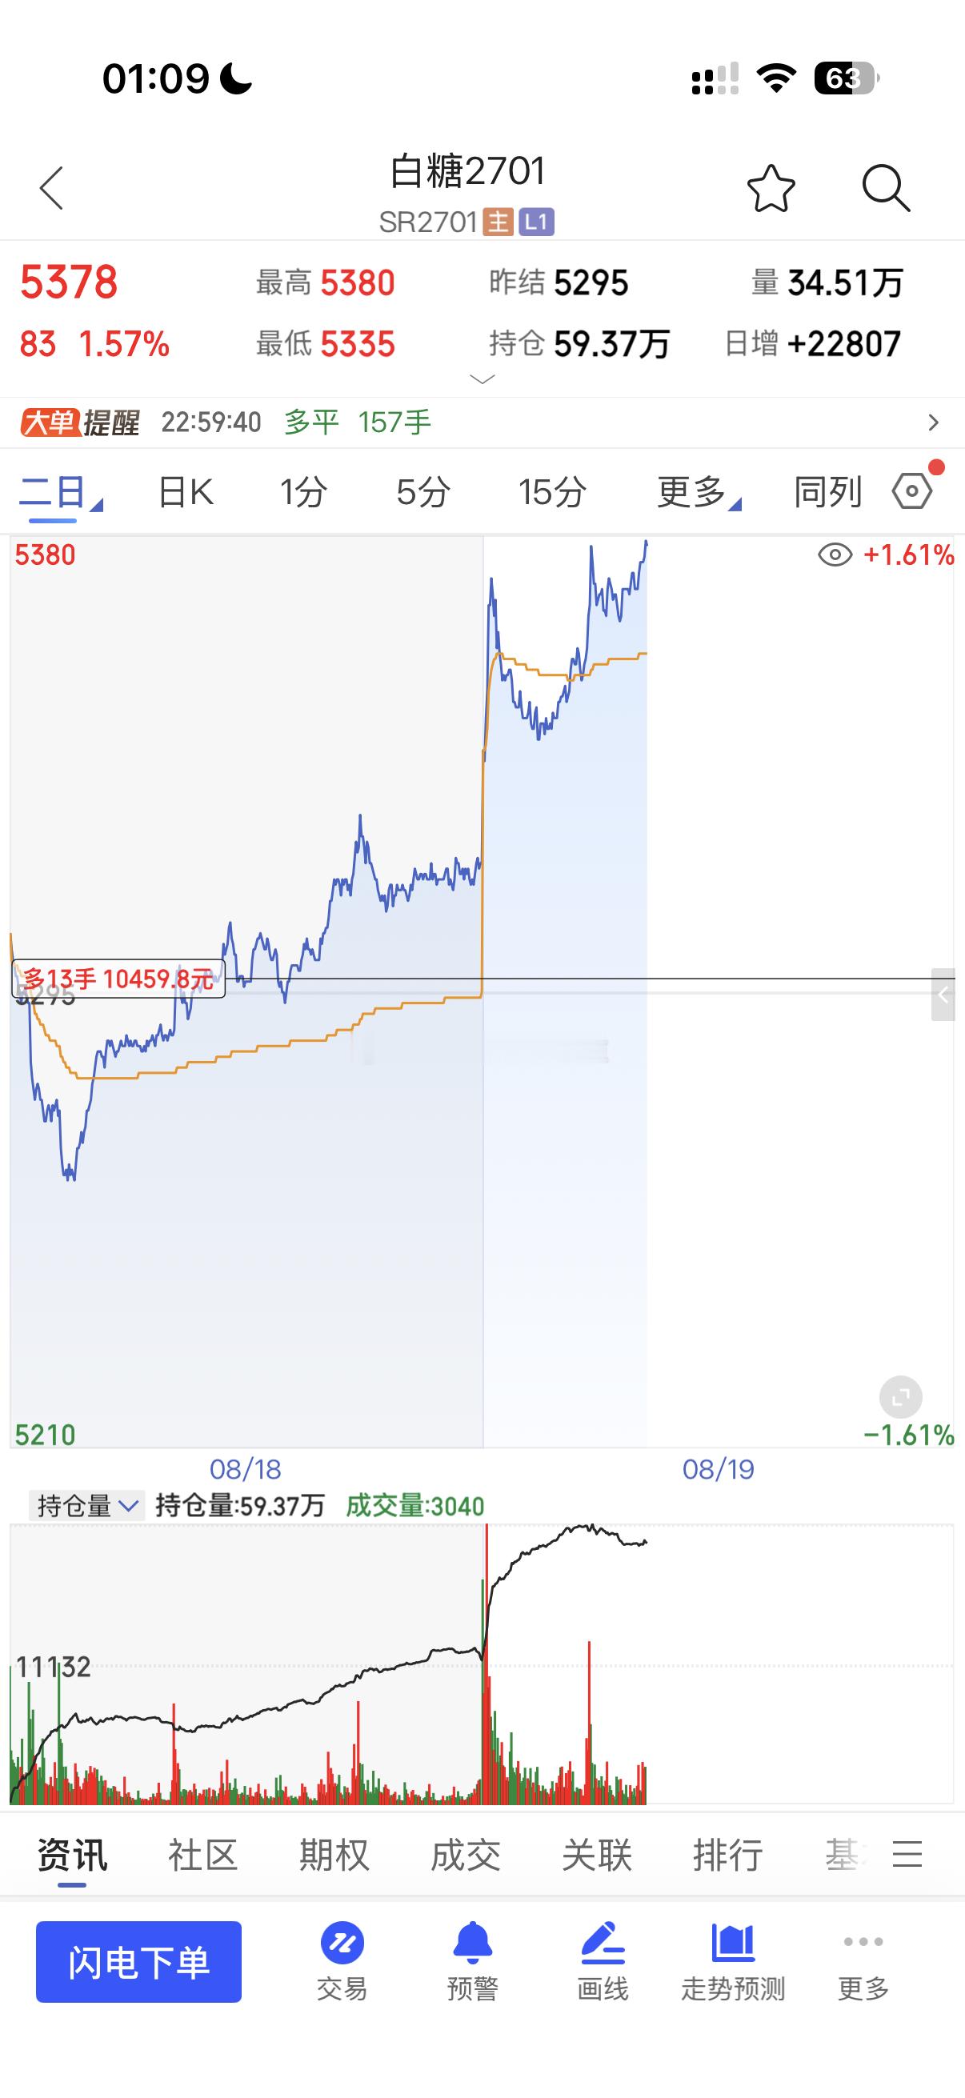Open 走势预测 forecast icon

tap(733, 1944)
